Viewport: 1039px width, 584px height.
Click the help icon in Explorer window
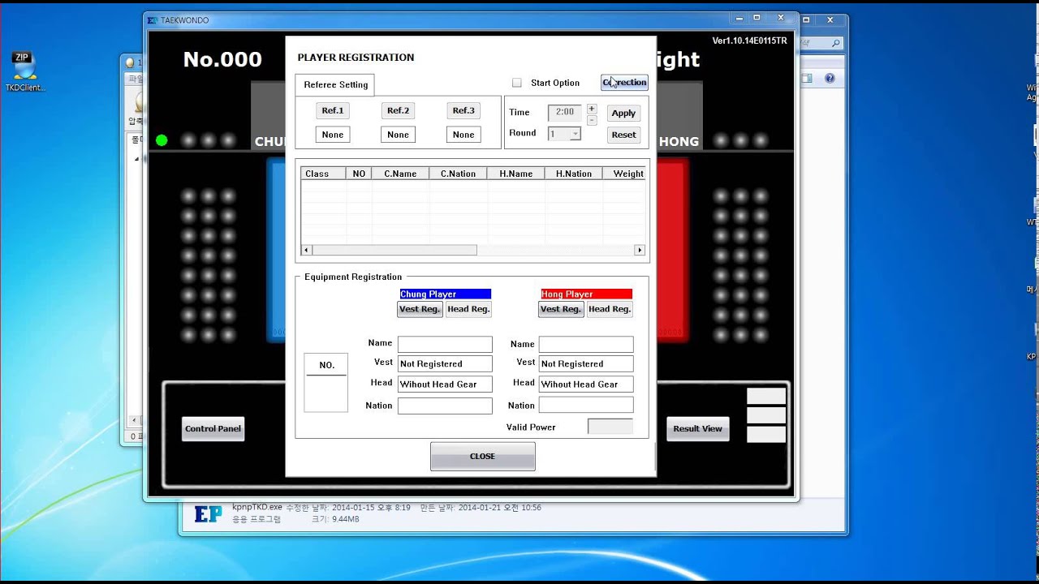coord(830,79)
